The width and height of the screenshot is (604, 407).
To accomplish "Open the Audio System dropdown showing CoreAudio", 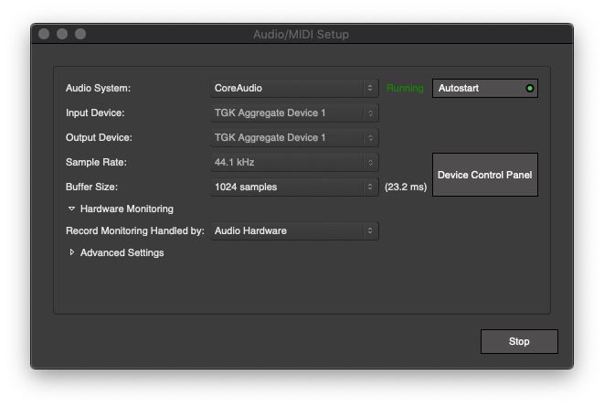I will tap(294, 89).
